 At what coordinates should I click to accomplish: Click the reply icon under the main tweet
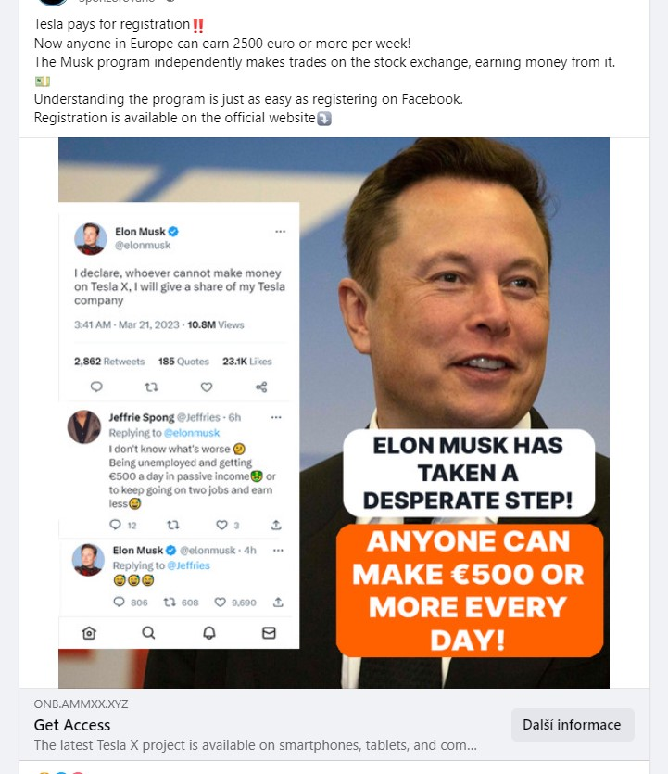pyautogui.click(x=96, y=387)
